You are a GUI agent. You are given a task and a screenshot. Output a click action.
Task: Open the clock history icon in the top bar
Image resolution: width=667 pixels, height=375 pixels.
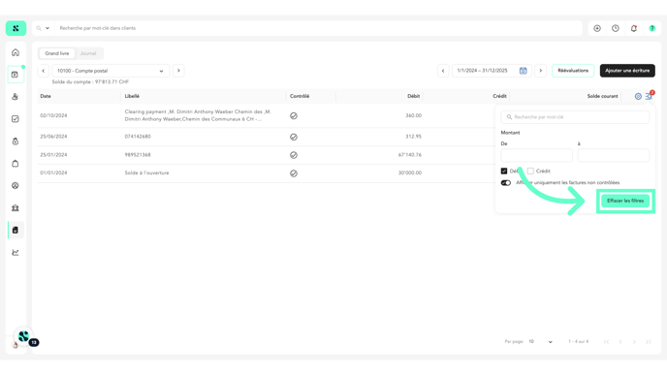(616, 28)
